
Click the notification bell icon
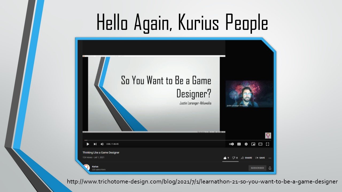pos(270,168)
